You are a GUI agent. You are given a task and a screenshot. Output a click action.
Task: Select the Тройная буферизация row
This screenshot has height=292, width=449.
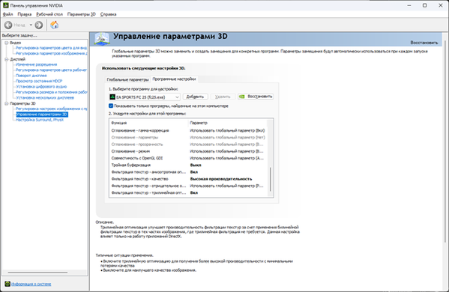coord(188,165)
